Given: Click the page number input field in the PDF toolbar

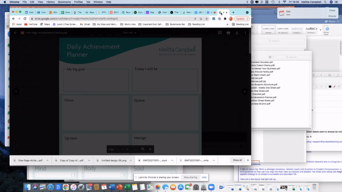Looking at the screenshot, I should [x=119, y=148].
